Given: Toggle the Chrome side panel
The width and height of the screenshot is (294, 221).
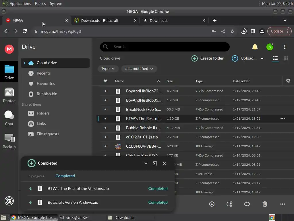Looking at the screenshot, I should click(253, 31).
